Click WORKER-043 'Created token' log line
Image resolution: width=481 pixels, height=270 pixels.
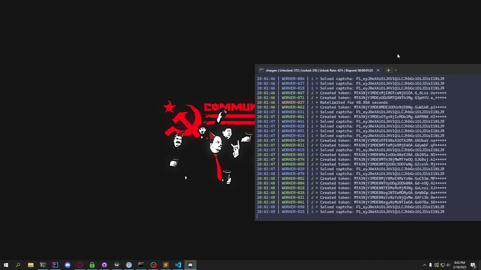coord(352,154)
